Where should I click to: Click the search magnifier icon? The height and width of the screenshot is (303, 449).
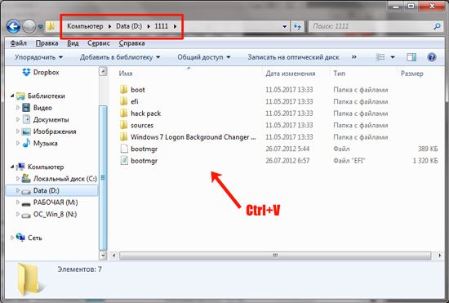(x=437, y=26)
